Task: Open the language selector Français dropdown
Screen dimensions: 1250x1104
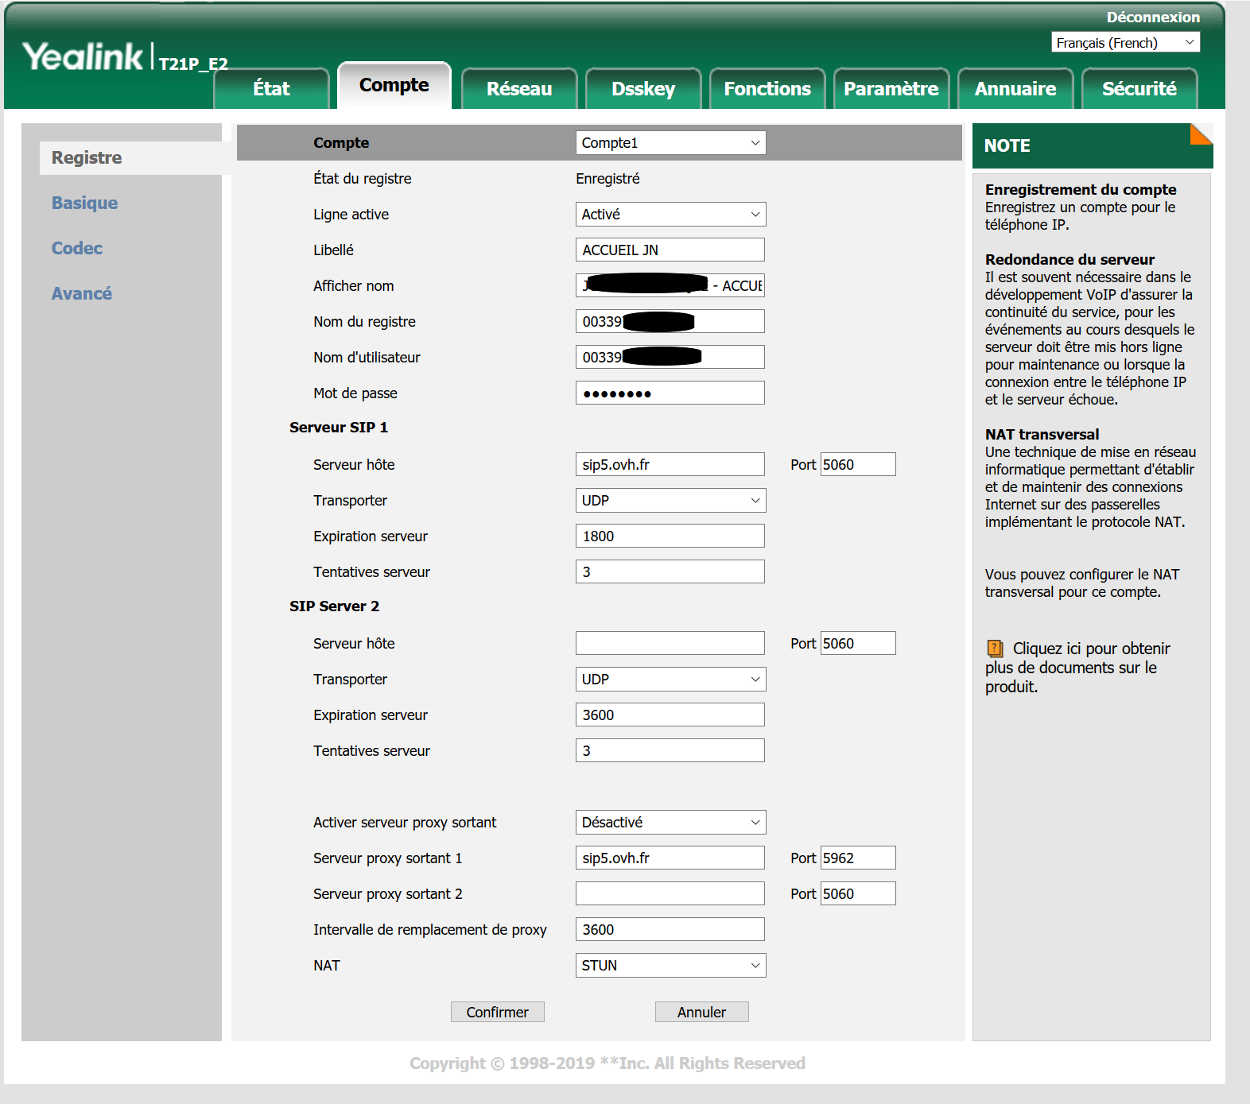Action: pyautogui.click(x=1125, y=43)
